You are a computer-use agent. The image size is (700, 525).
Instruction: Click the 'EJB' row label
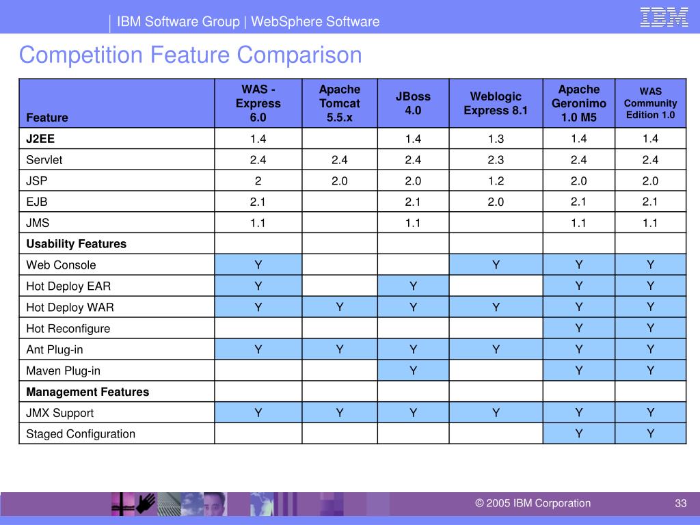click(x=37, y=202)
